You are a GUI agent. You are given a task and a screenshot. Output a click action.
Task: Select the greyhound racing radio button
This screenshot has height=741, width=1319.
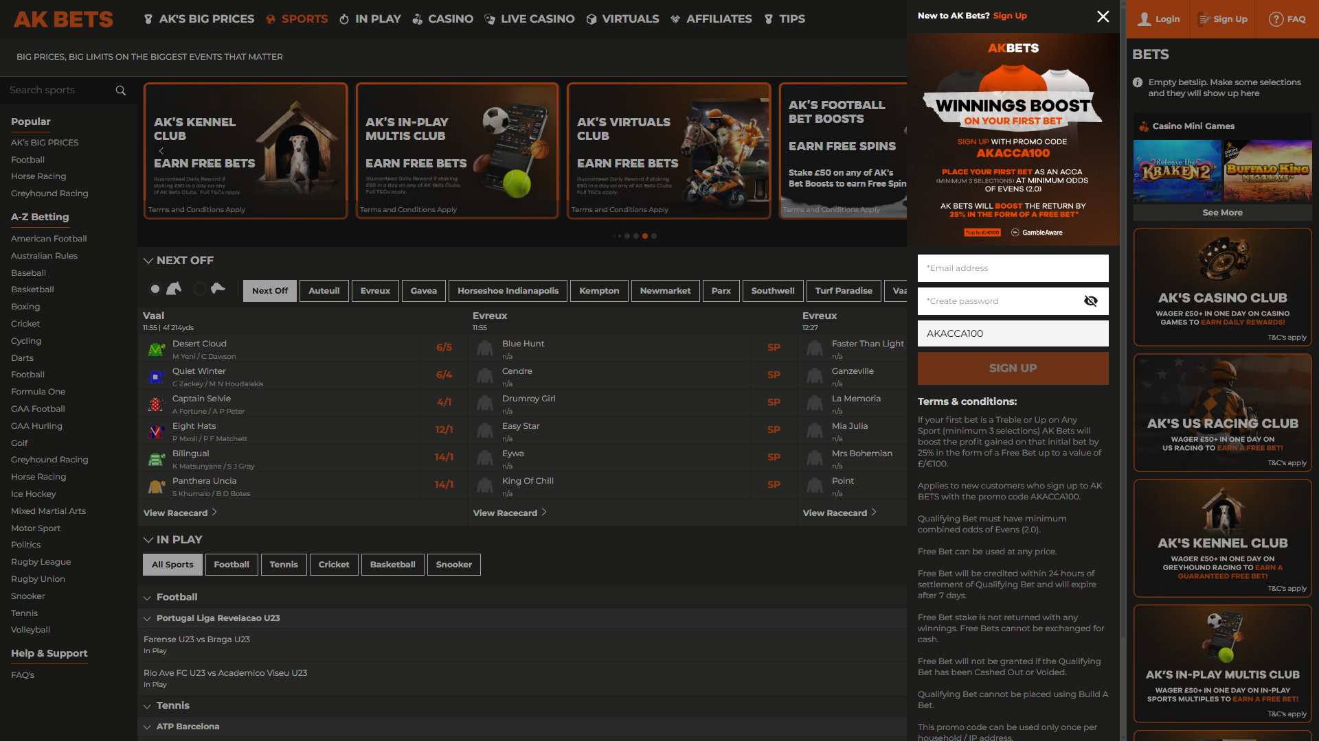coord(199,289)
